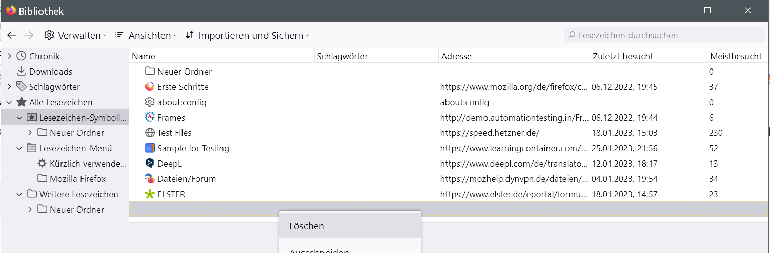This screenshot has width=770, height=253.
Task: Open Importieren und Sichern menu
Action: tap(247, 35)
